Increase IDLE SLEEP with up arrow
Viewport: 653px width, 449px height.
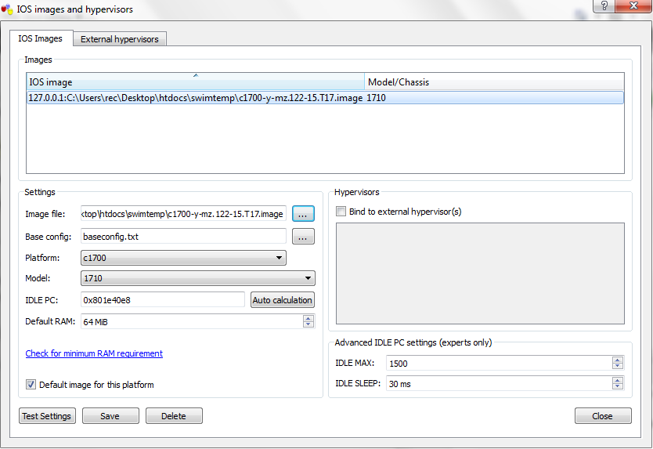tap(618, 380)
